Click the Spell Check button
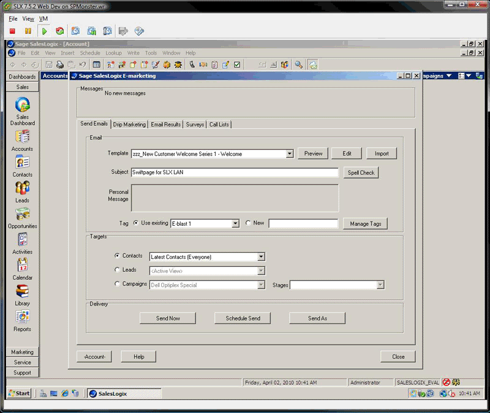The height and width of the screenshot is (413, 490). (361, 172)
